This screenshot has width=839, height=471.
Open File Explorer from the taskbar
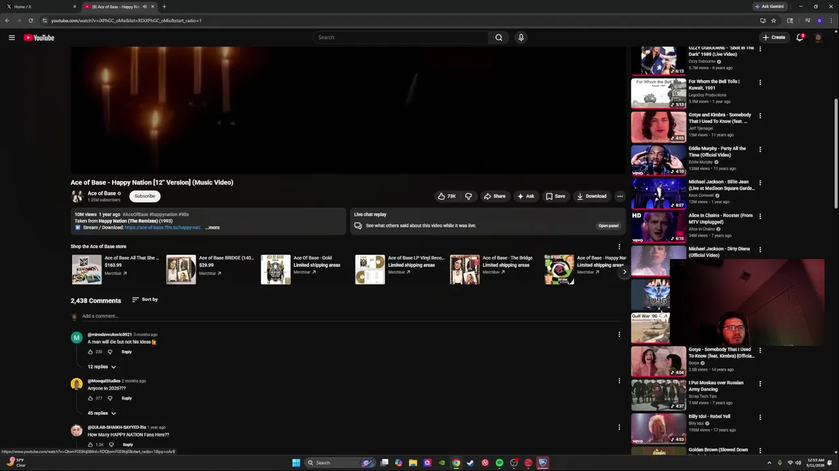[413, 462]
